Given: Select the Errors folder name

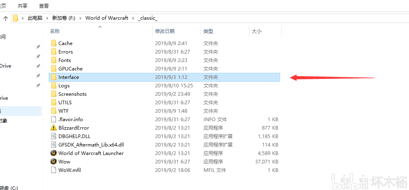Looking at the screenshot, I should coord(65,52).
